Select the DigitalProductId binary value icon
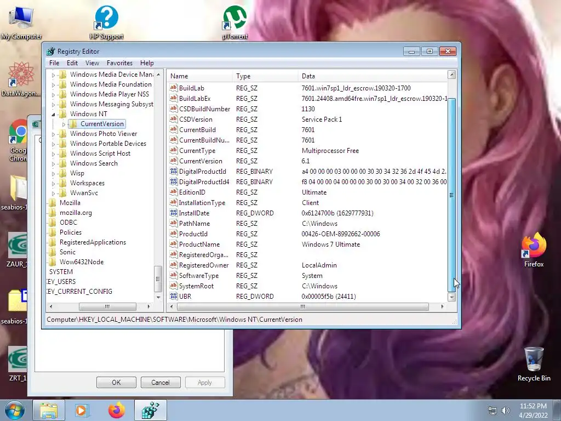561x421 pixels. point(174,171)
